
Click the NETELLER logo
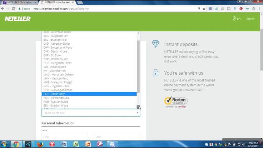point(18,19)
